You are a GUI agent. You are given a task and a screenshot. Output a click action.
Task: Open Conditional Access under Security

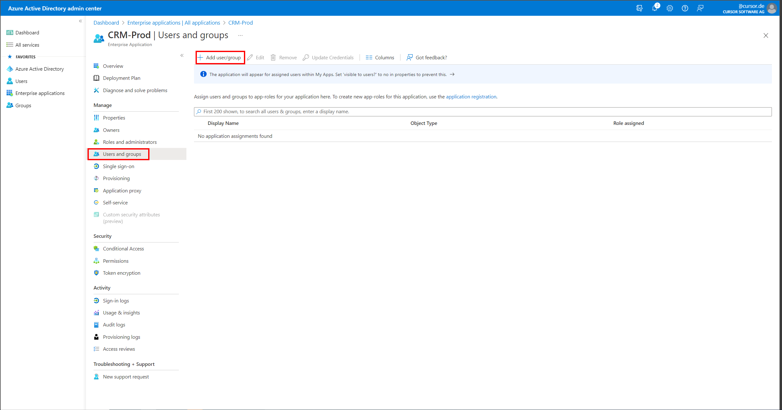click(123, 249)
